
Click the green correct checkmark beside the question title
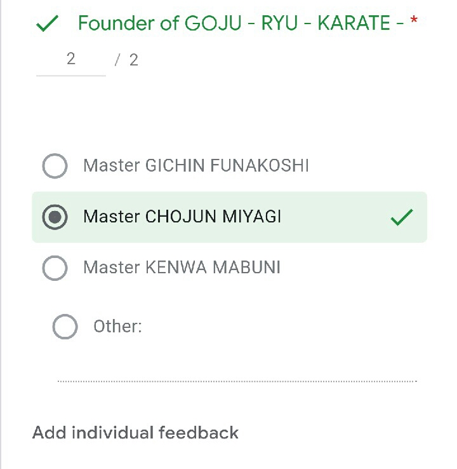coord(48,25)
